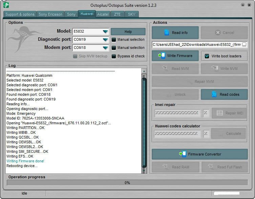255x199 pixels.
Task: Browse firmware file with ellipsis button
Action: (x=244, y=44)
